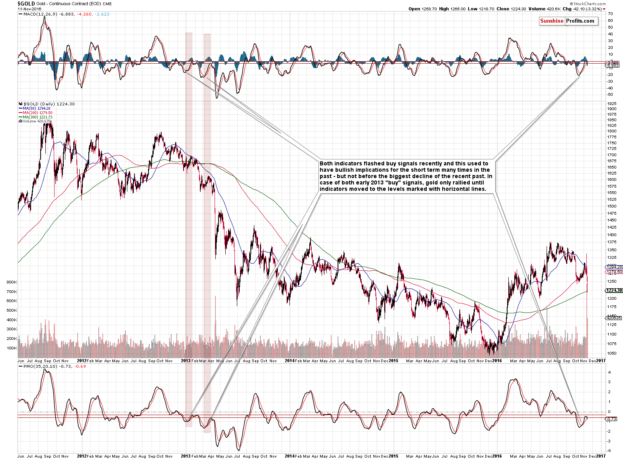The height and width of the screenshot is (460, 623).
Task: Click the CME exchange label
Action: pos(107,4)
